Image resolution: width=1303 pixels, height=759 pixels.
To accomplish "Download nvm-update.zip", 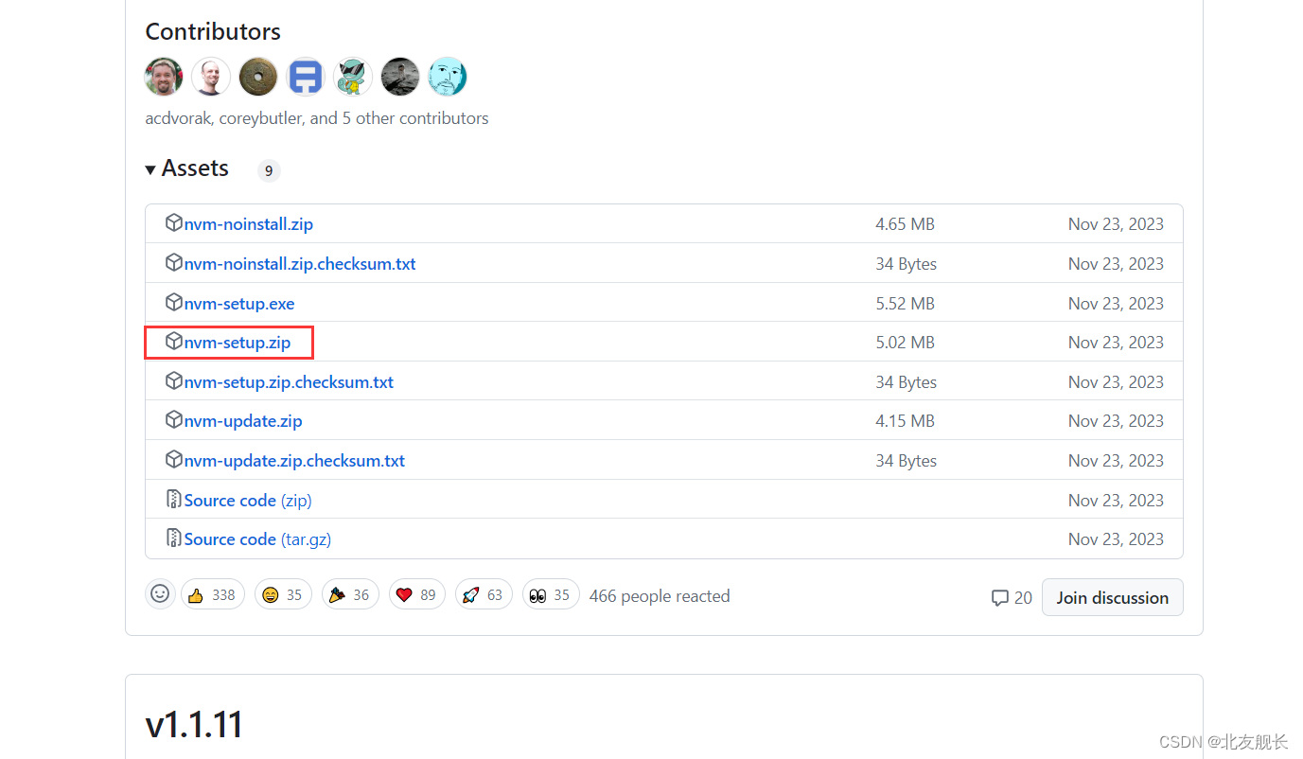I will click(x=243, y=421).
